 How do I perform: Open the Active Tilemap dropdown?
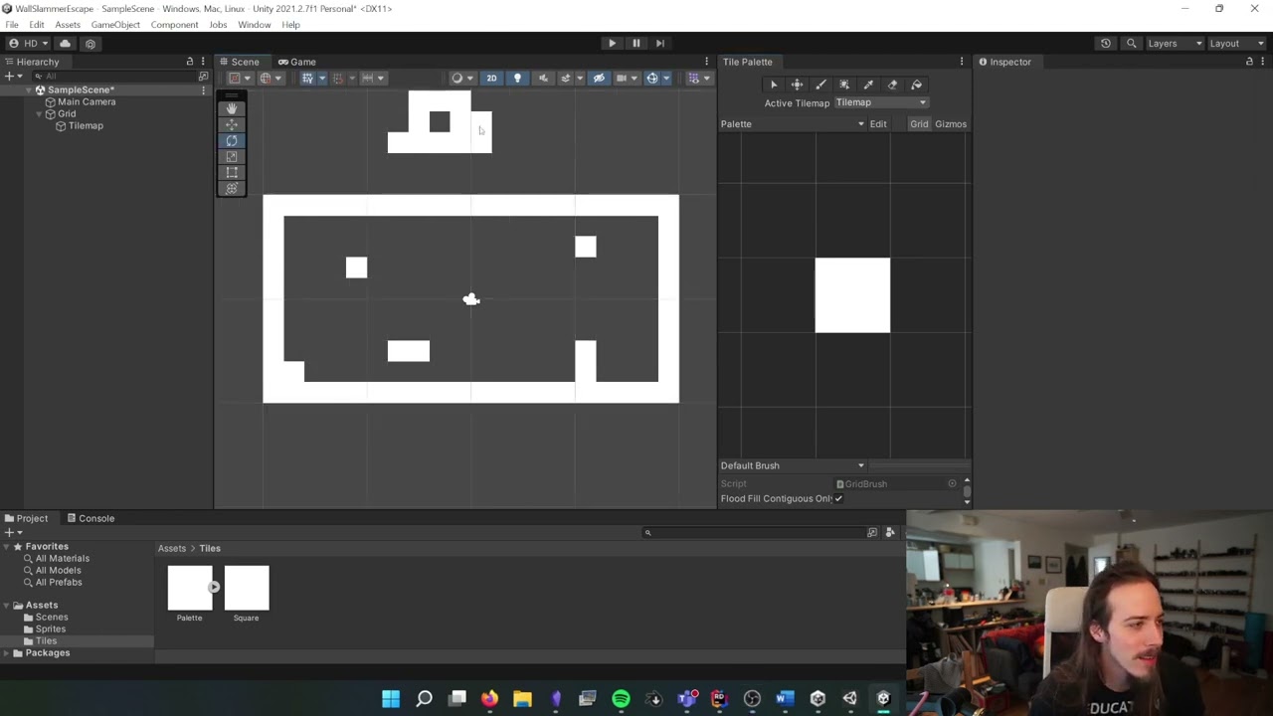(881, 102)
